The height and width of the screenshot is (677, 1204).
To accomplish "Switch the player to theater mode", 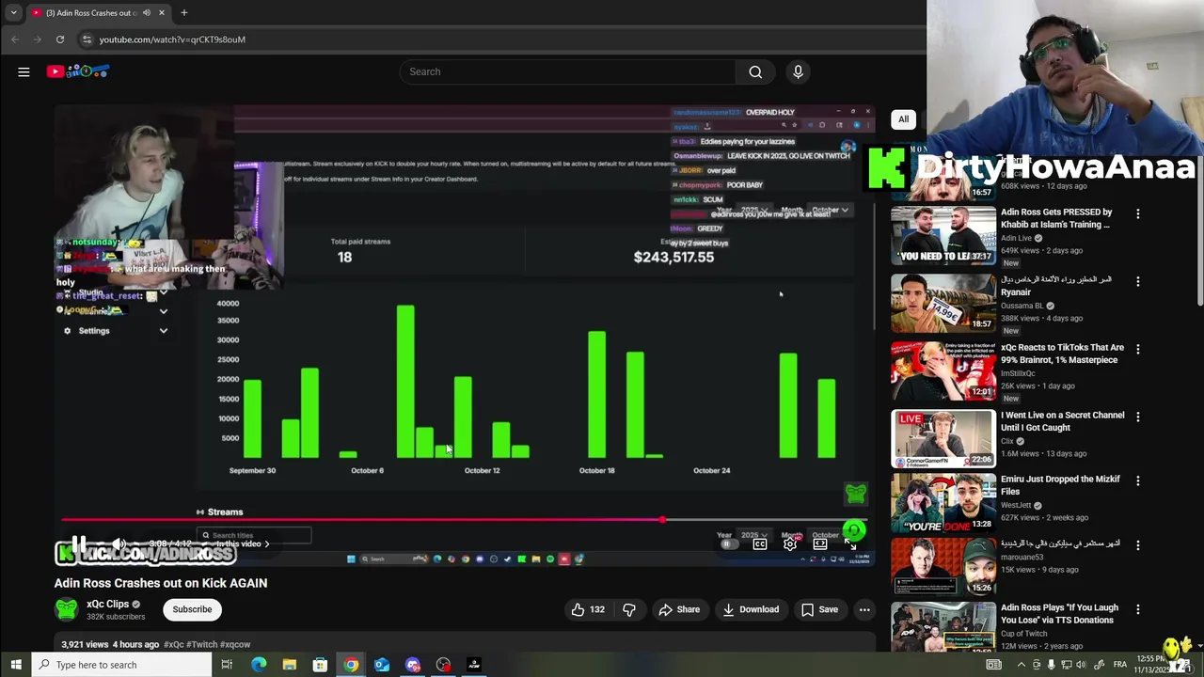I will coord(820,543).
